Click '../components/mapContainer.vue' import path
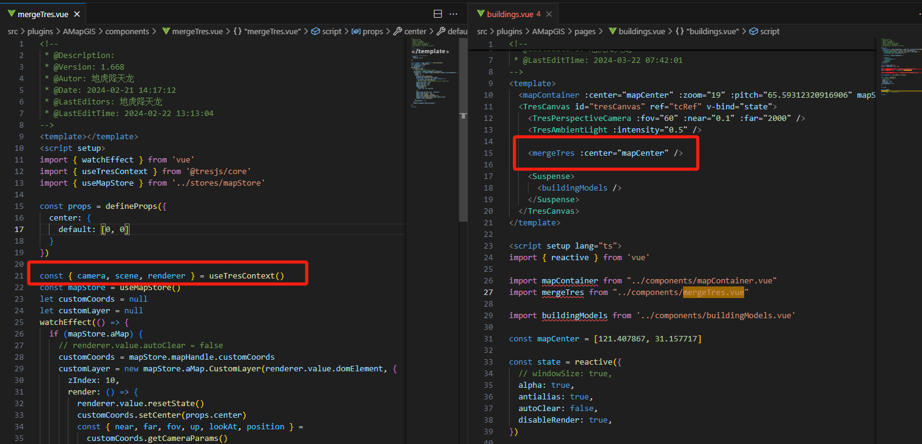 (702, 280)
